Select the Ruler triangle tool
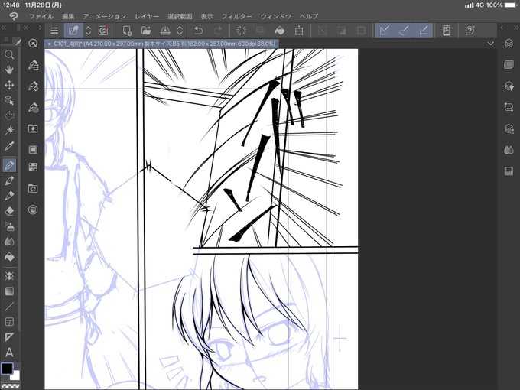This screenshot has width=520, height=390. tap(9, 337)
